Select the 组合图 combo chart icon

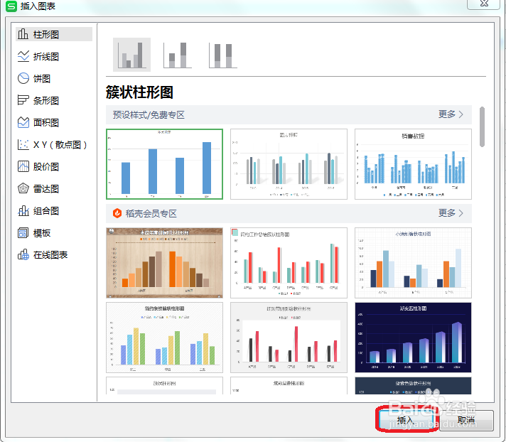pos(23,210)
